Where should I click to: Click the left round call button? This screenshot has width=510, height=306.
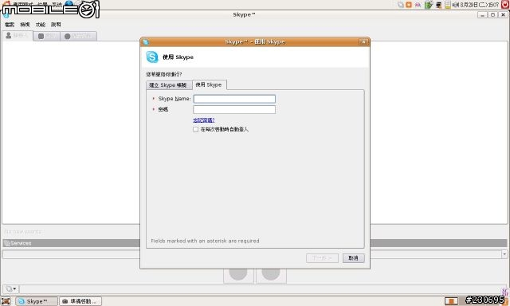(x=238, y=273)
